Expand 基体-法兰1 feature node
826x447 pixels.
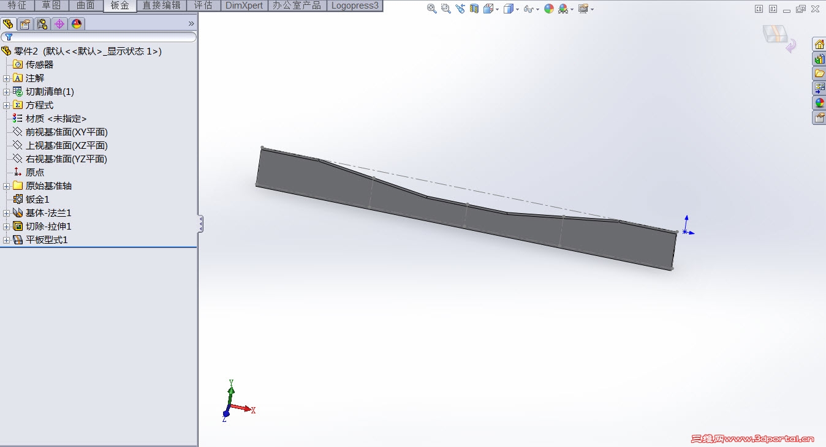pos(6,213)
